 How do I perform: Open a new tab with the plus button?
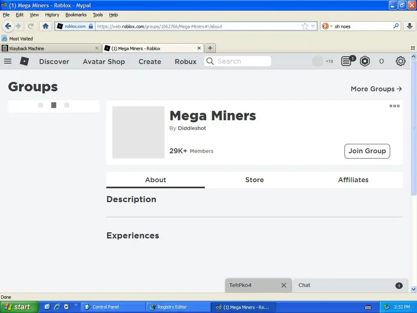pyautogui.click(x=210, y=48)
